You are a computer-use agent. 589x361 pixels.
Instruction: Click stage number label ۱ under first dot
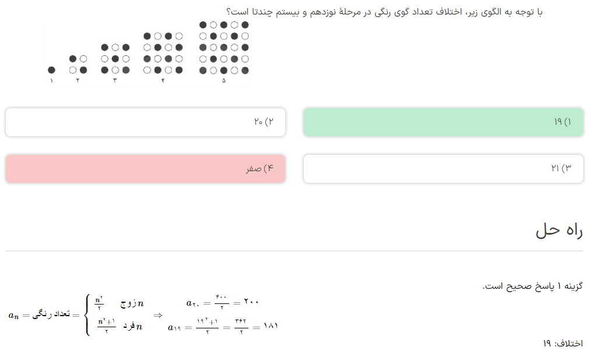pos(51,80)
